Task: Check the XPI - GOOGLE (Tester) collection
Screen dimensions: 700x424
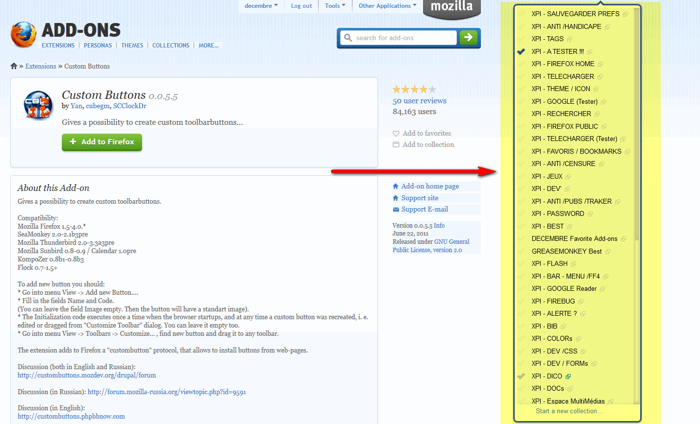Action: point(521,101)
